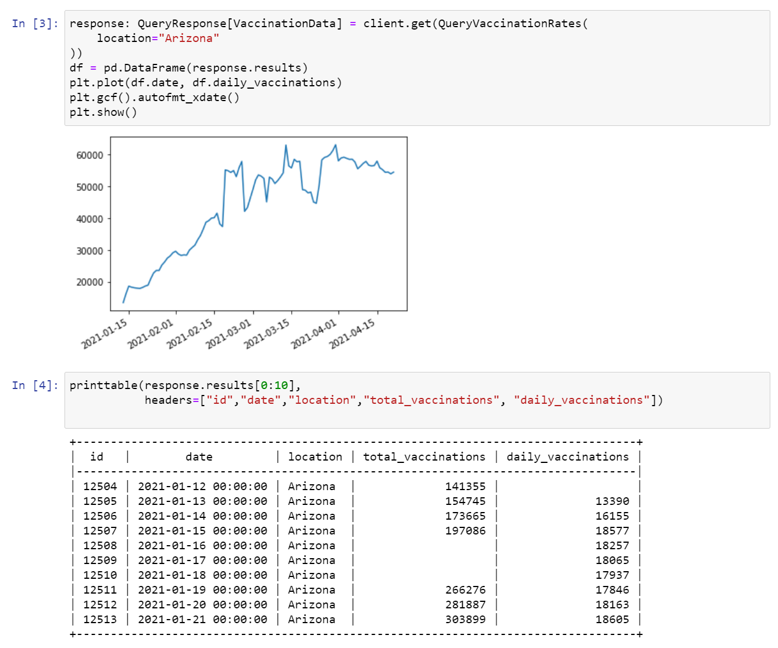778x648 pixels.
Task: Click daily vaccinations value 13390
Action: pos(612,501)
